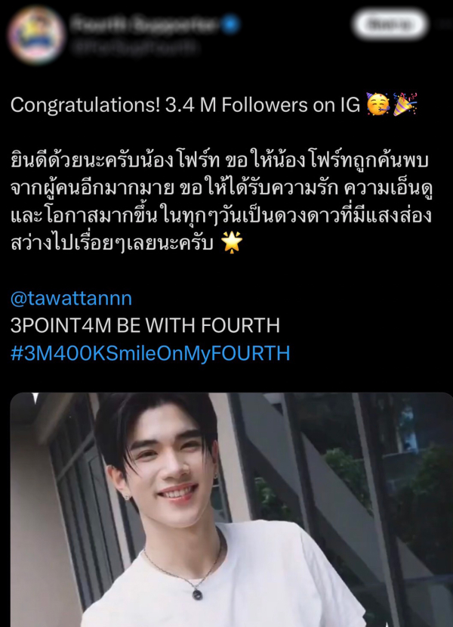The height and width of the screenshot is (627, 453).
Task: Click the party face emoji
Action: [377, 105]
